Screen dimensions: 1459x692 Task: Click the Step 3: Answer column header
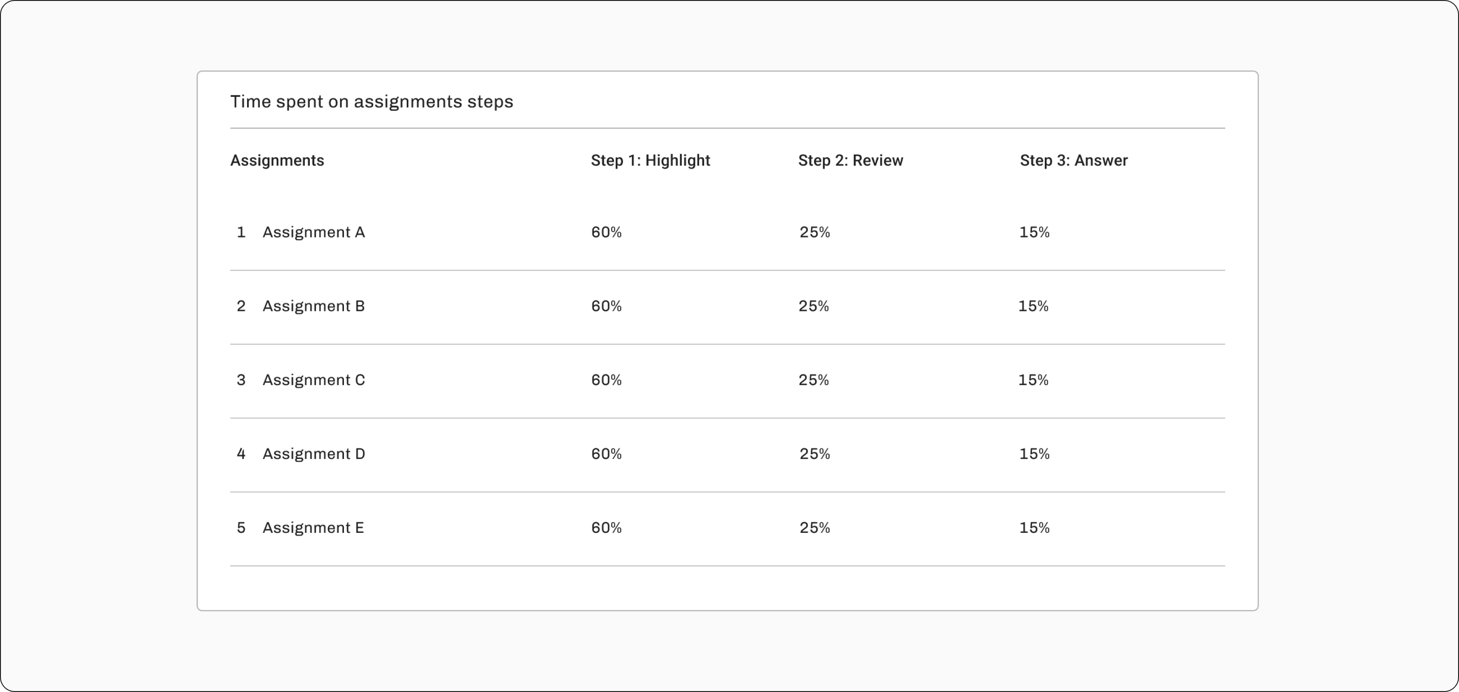pyautogui.click(x=1073, y=161)
